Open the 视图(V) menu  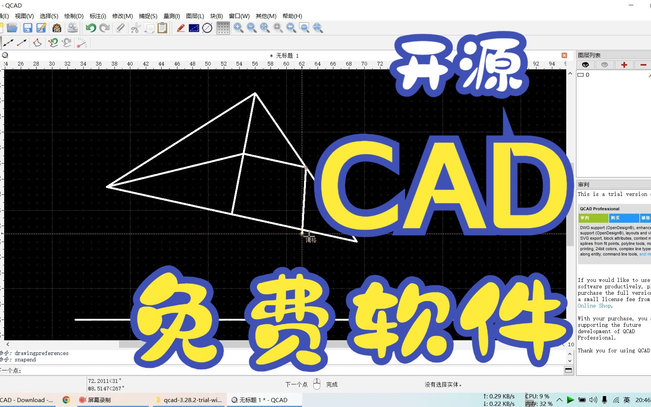click(24, 16)
